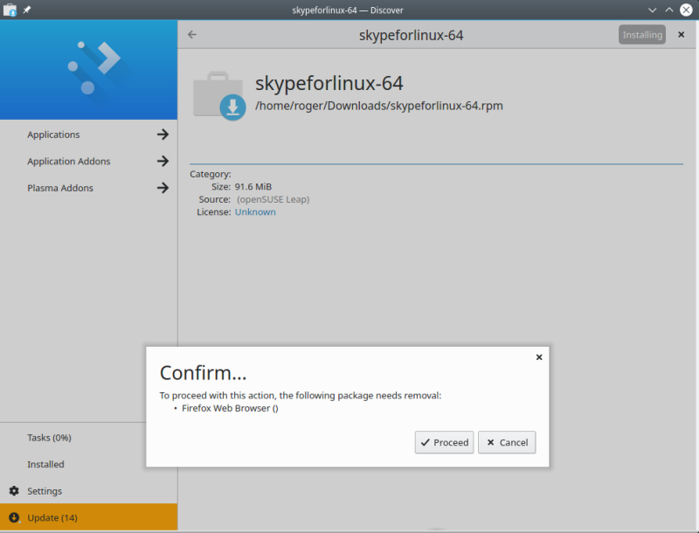Go back using the left arrow icon

click(x=192, y=34)
